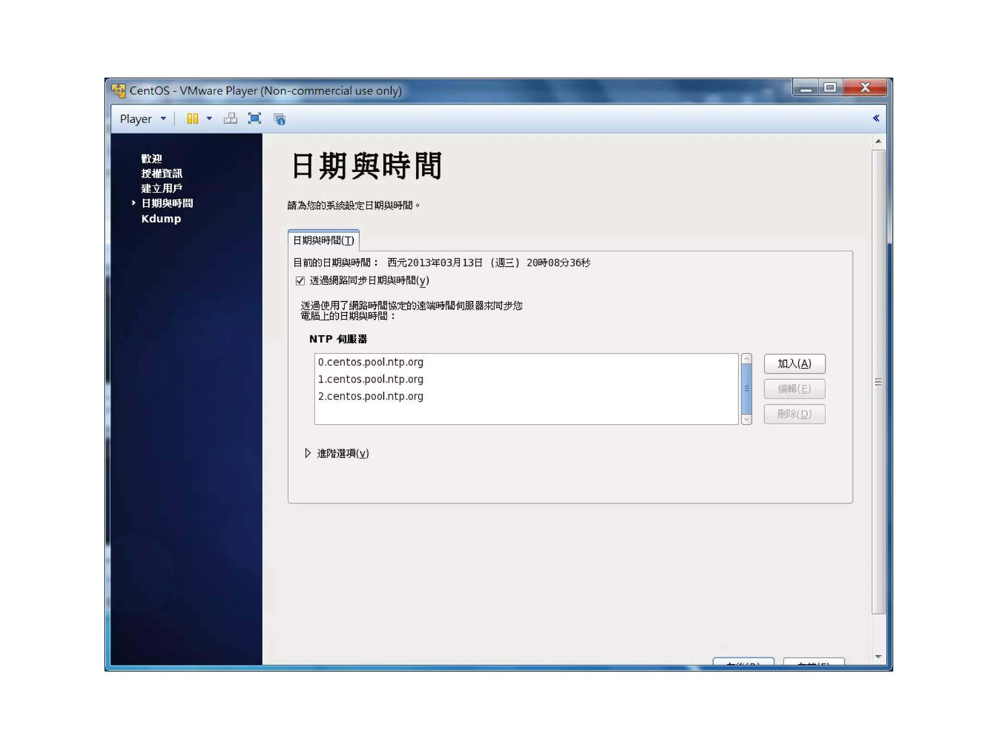Expand the 進階選項(v) section
Image resolution: width=982 pixels, height=736 pixels.
[x=308, y=453]
